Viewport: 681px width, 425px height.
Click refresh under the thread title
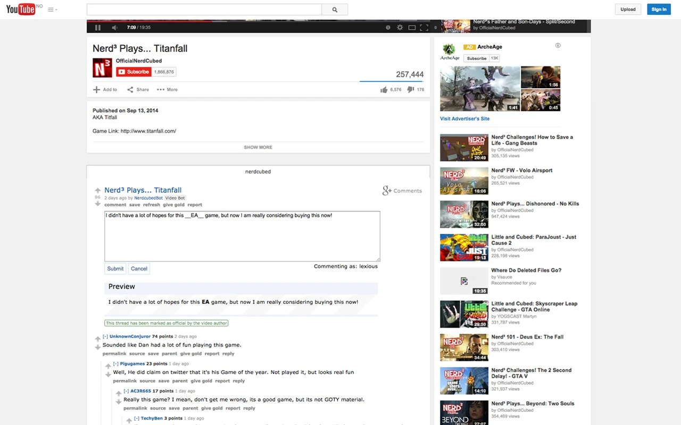pyautogui.click(x=152, y=205)
